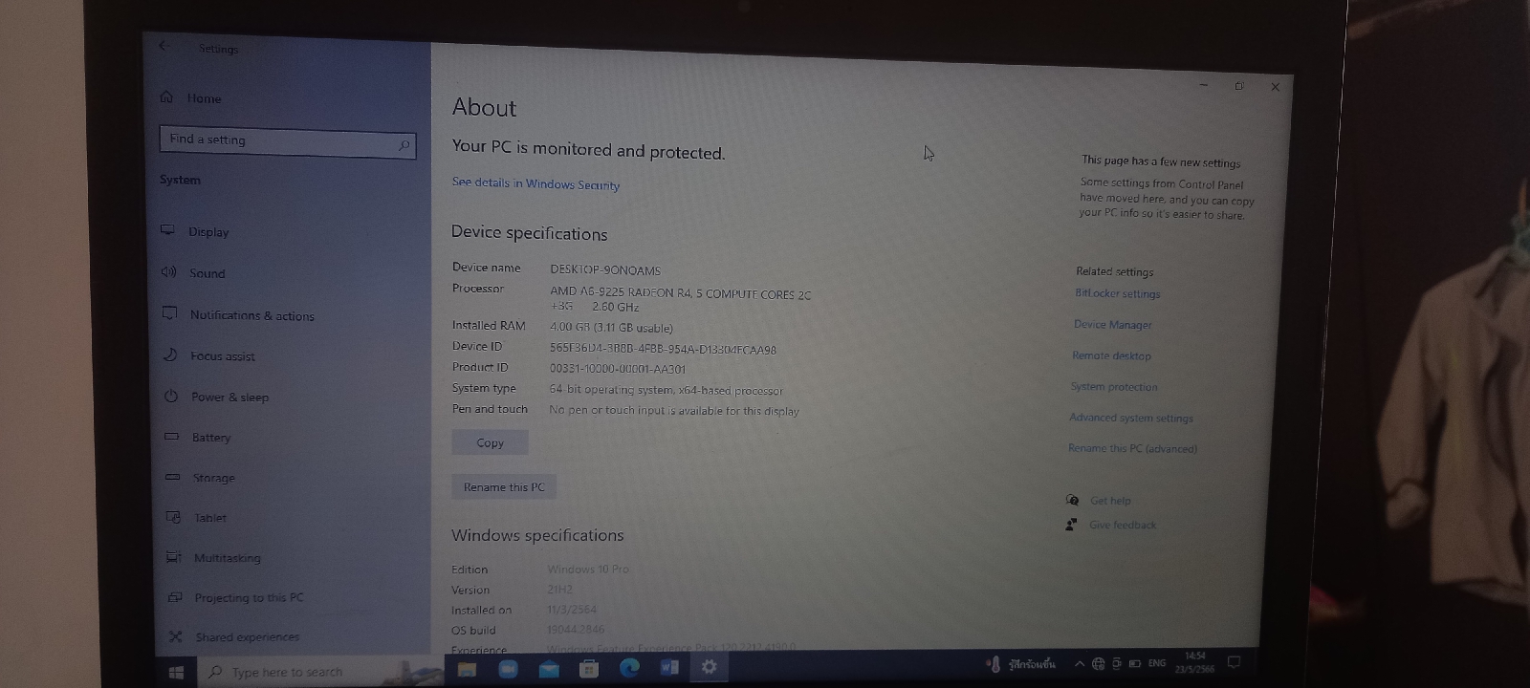1530x688 pixels.
Task: Click the magnifier in Find a setting
Action: [404, 145]
